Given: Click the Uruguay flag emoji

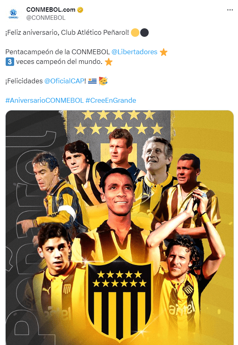Looking at the screenshot, I should coord(92,81).
